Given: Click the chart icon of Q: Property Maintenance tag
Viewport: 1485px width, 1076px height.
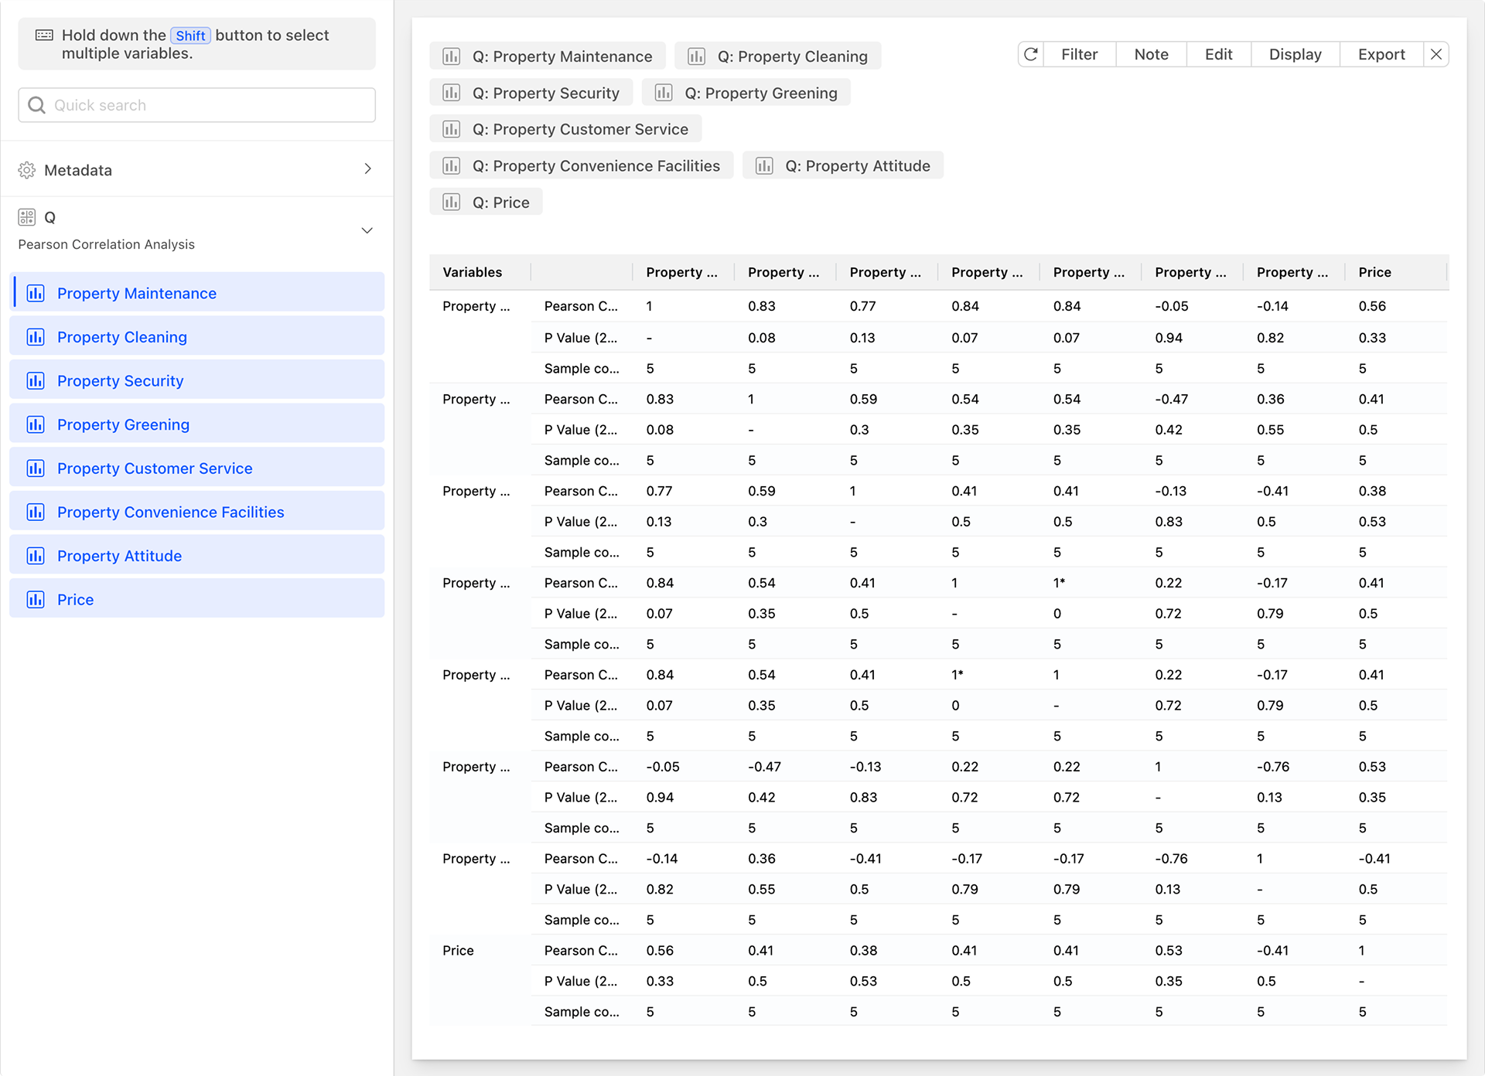Looking at the screenshot, I should [x=452, y=56].
